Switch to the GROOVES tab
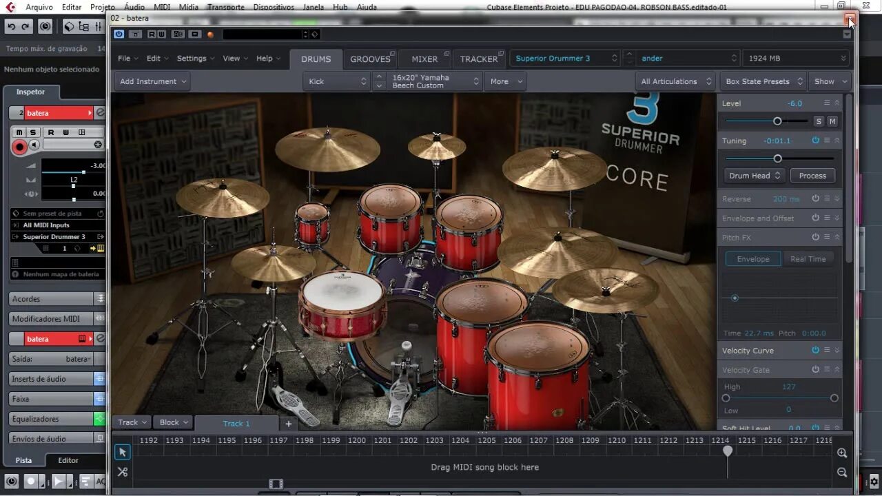The image size is (882, 496). click(x=370, y=59)
